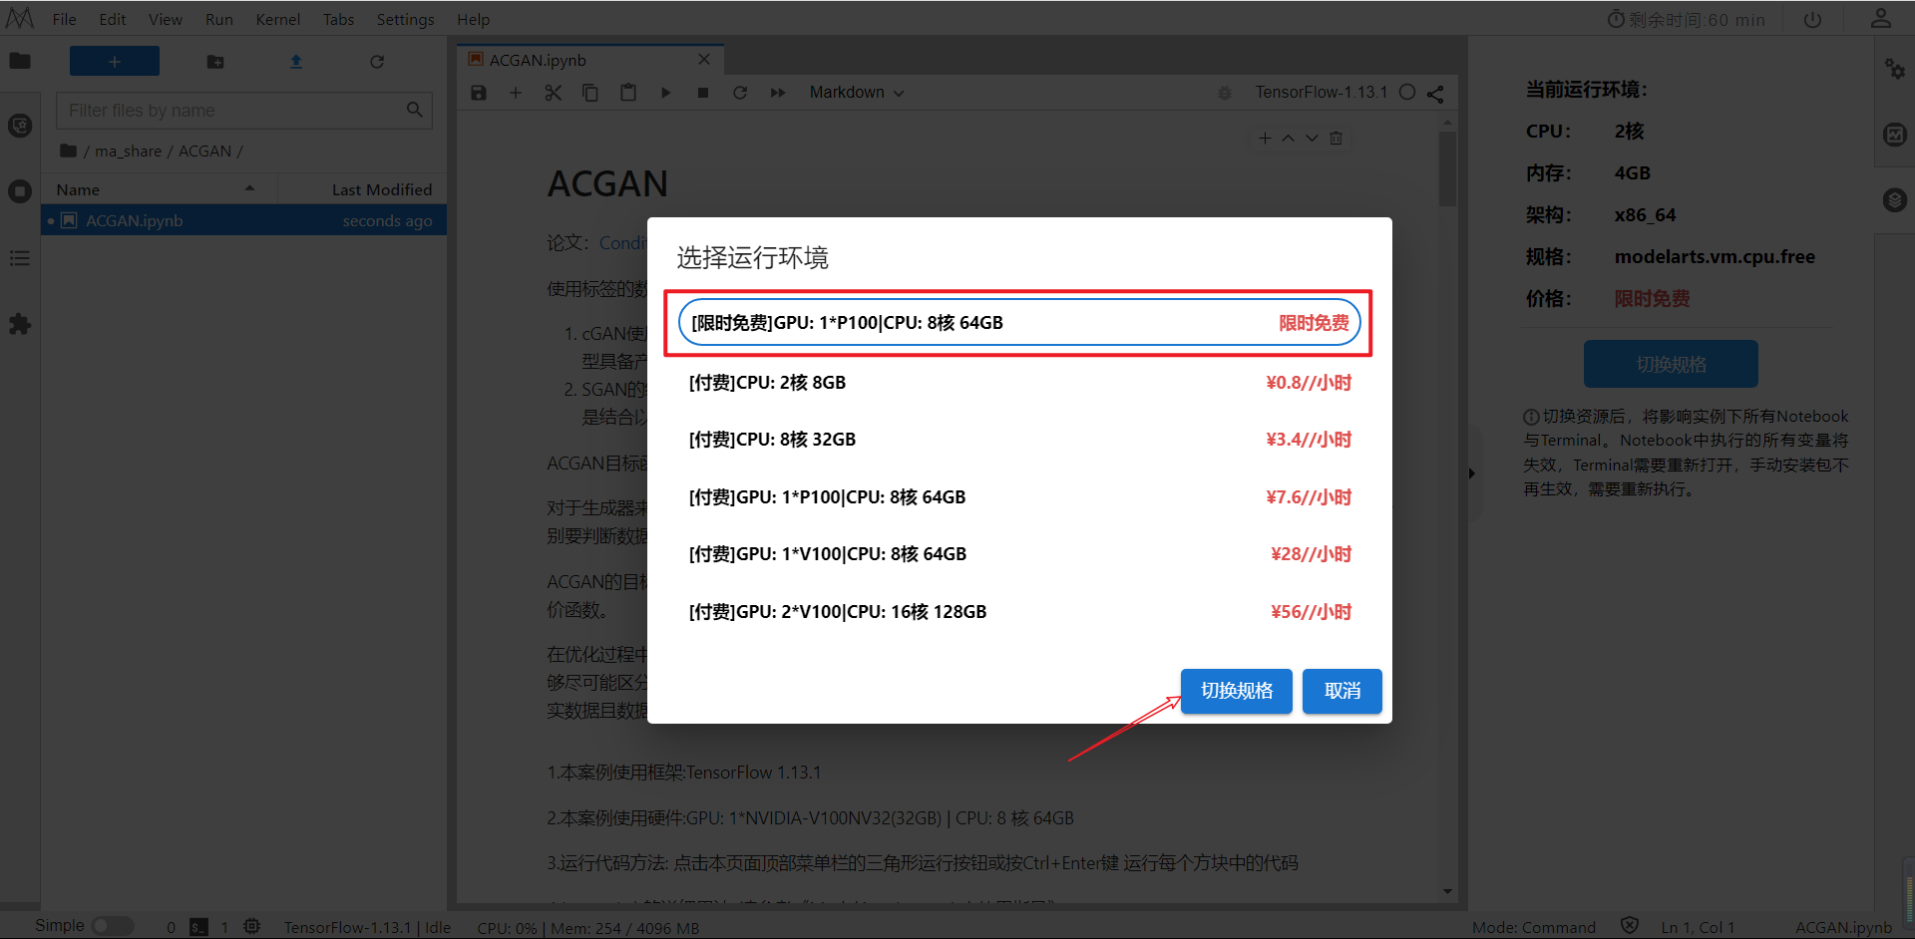Open the View menu
The height and width of the screenshot is (939, 1915).
click(166, 20)
